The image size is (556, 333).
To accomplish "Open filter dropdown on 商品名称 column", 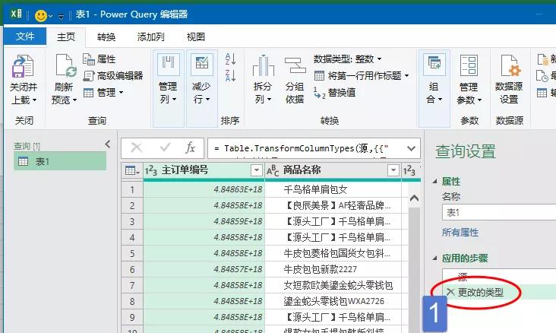I will tap(393, 170).
